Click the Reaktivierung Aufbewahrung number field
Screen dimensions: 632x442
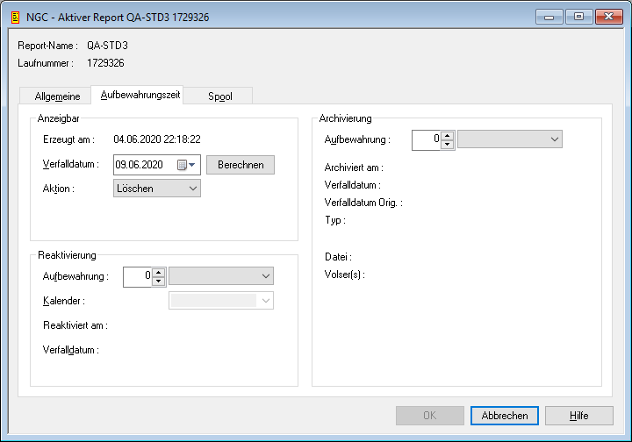click(137, 276)
